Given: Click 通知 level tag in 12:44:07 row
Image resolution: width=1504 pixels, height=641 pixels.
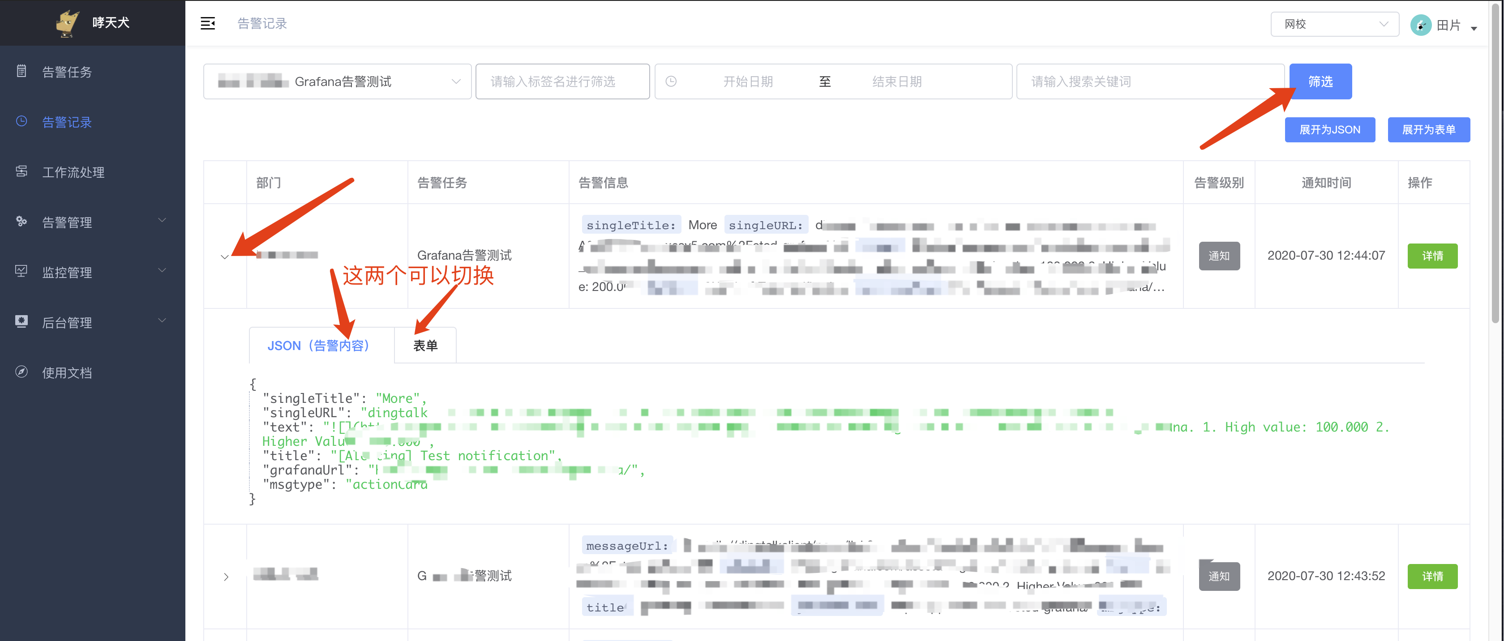Looking at the screenshot, I should (1219, 256).
